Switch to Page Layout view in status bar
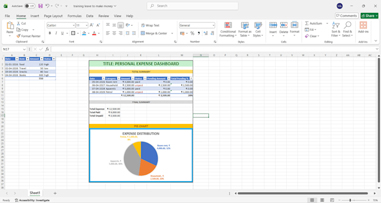The height and width of the screenshot is (203, 381). [x=322, y=200]
